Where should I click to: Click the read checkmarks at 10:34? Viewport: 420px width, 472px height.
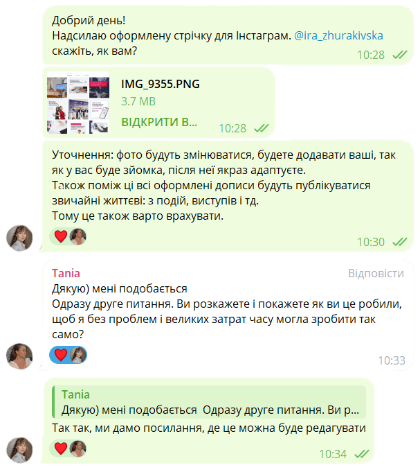pos(362,454)
